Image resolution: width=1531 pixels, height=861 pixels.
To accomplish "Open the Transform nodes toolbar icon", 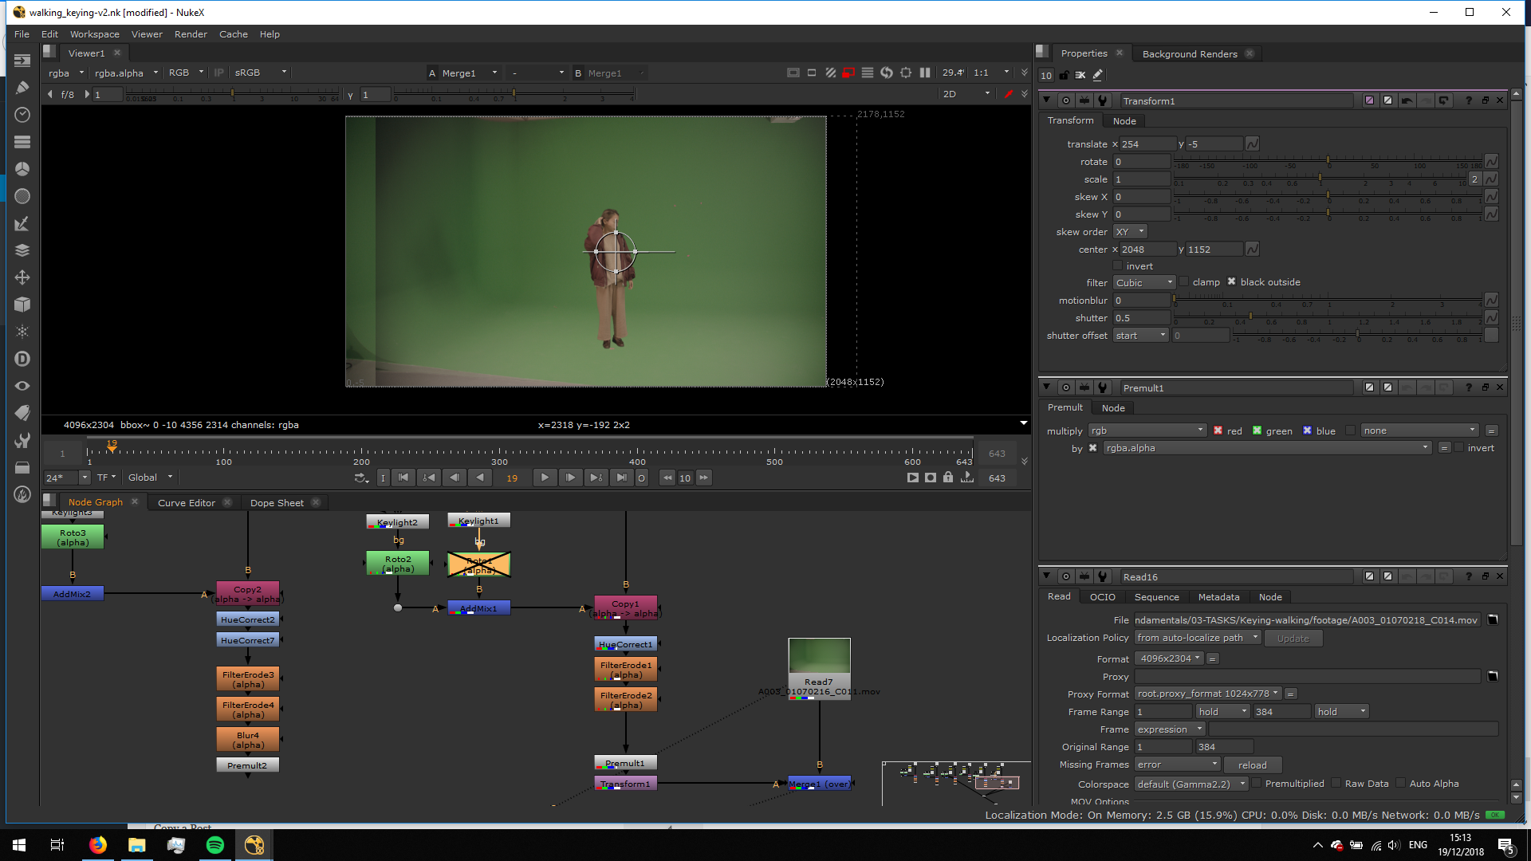I will (22, 277).
